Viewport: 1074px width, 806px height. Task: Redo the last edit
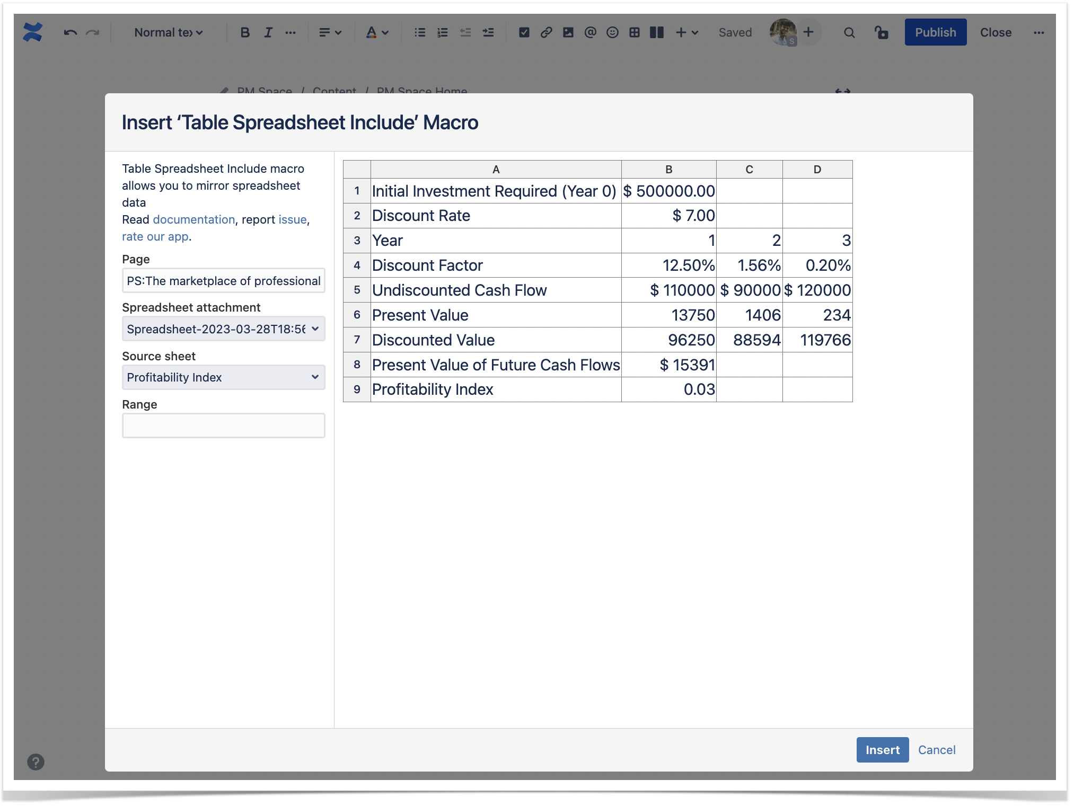[x=93, y=33]
